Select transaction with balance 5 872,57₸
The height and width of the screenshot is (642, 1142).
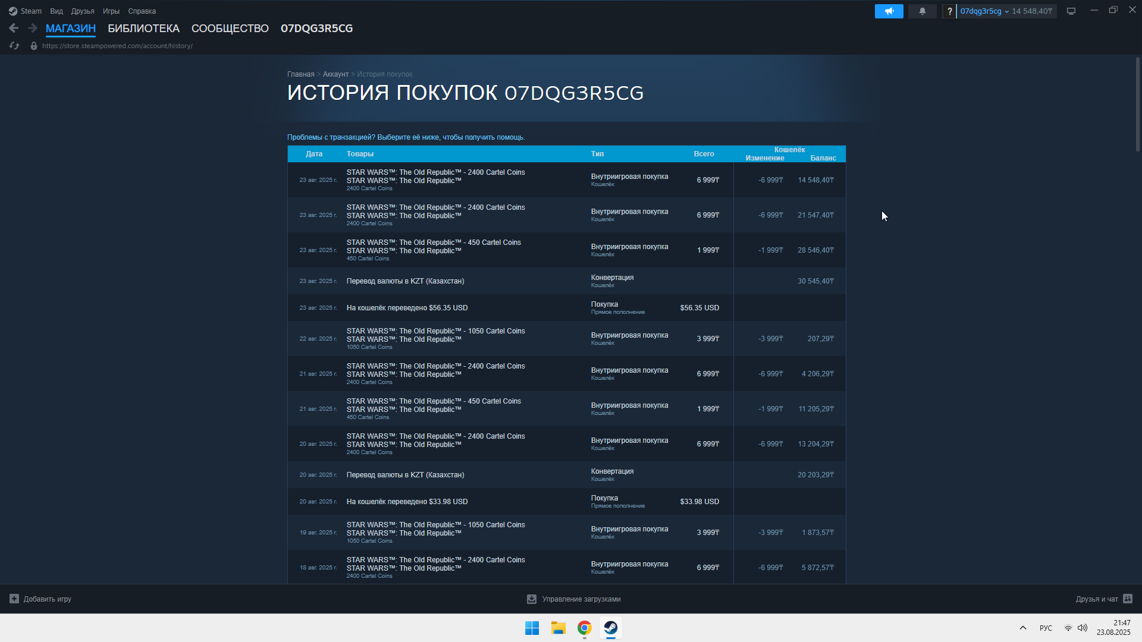coord(567,567)
